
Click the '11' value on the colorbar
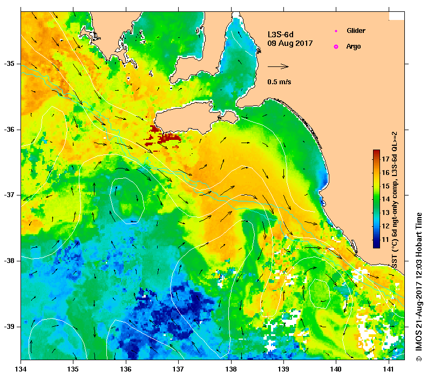(385, 240)
